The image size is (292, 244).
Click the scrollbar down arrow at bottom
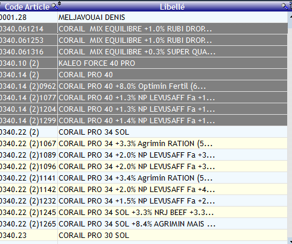point(290,241)
